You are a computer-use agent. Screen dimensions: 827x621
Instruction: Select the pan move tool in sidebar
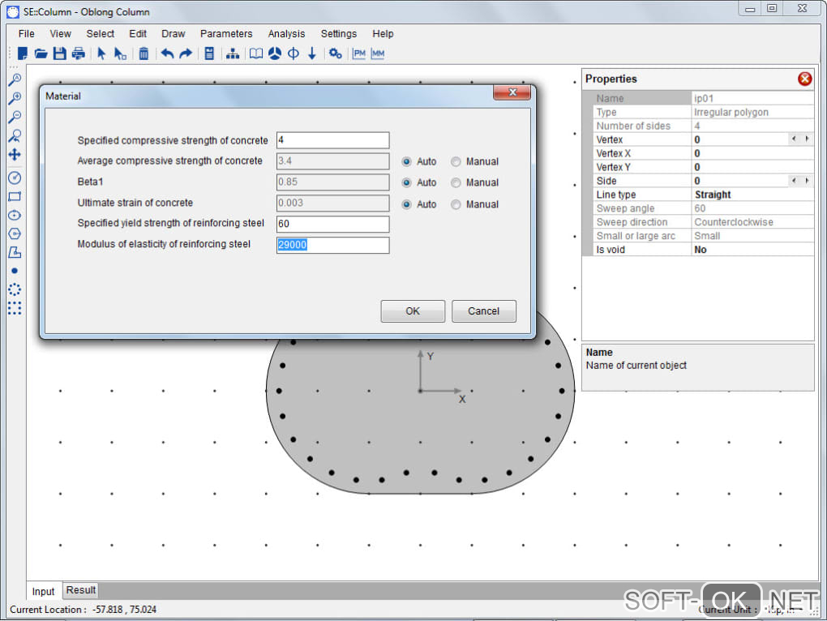(x=14, y=154)
